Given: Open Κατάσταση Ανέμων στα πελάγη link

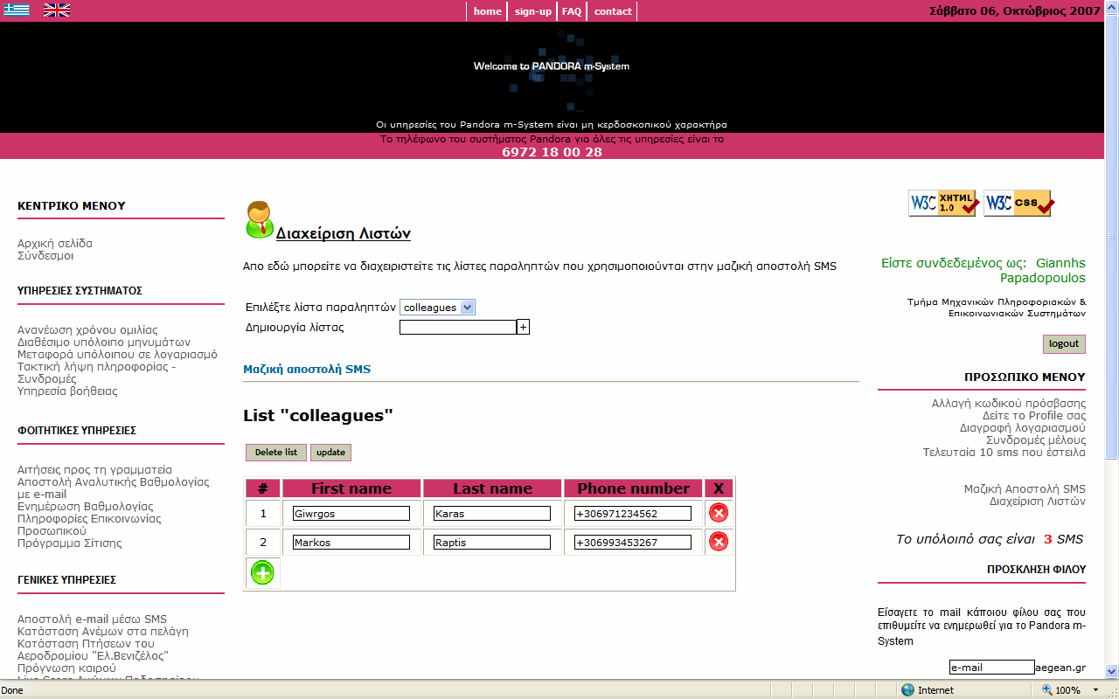Looking at the screenshot, I should coord(103,632).
